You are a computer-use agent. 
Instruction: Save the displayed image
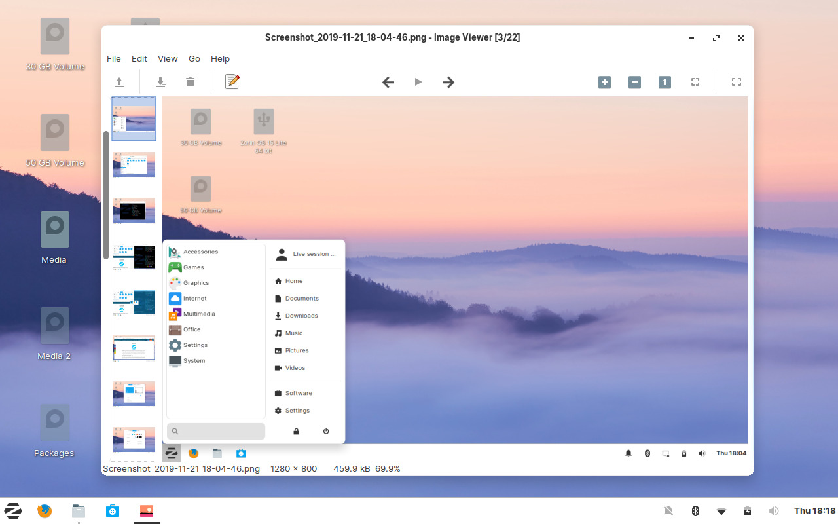pos(160,82)
